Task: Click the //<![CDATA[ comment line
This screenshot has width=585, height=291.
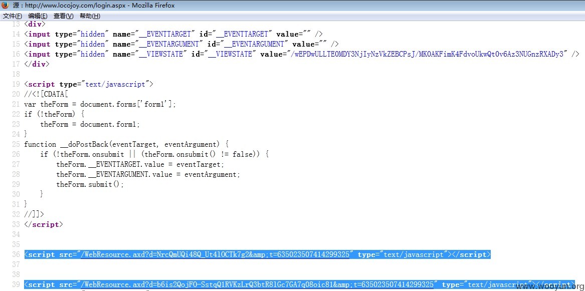Action: [x=46, y=95]
